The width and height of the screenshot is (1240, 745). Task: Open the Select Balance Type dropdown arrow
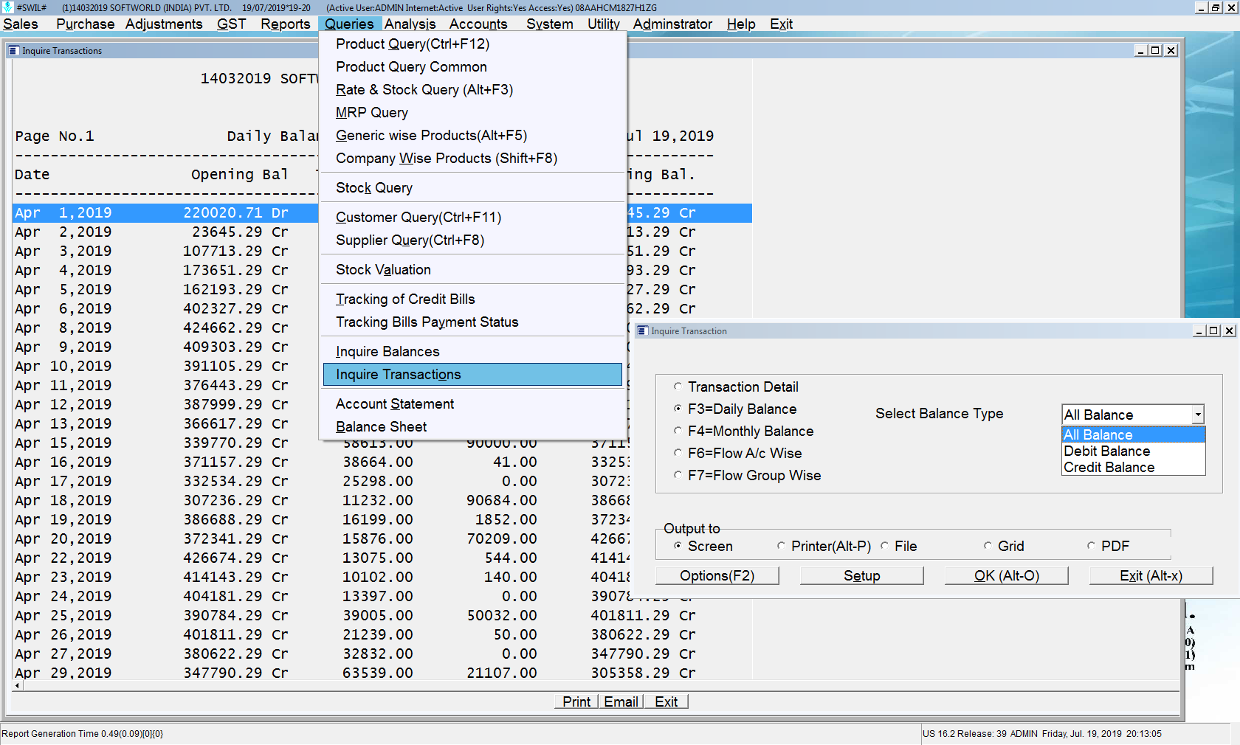1198,415
